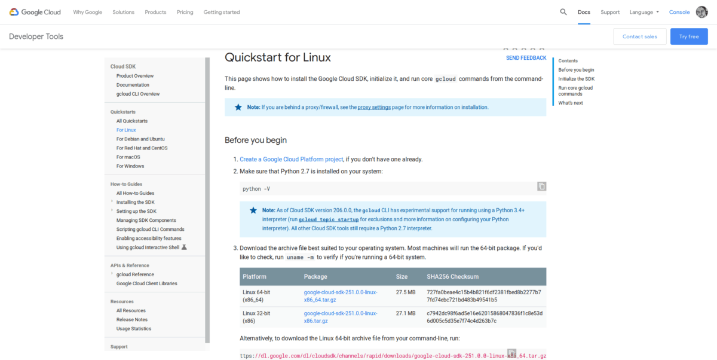Screen dimensions: 717x360
Task: Open the Products menu
Action: tap(155, 12)
